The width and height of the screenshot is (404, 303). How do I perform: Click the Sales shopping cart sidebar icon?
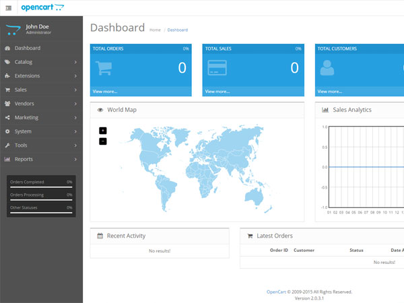(7, 90)
